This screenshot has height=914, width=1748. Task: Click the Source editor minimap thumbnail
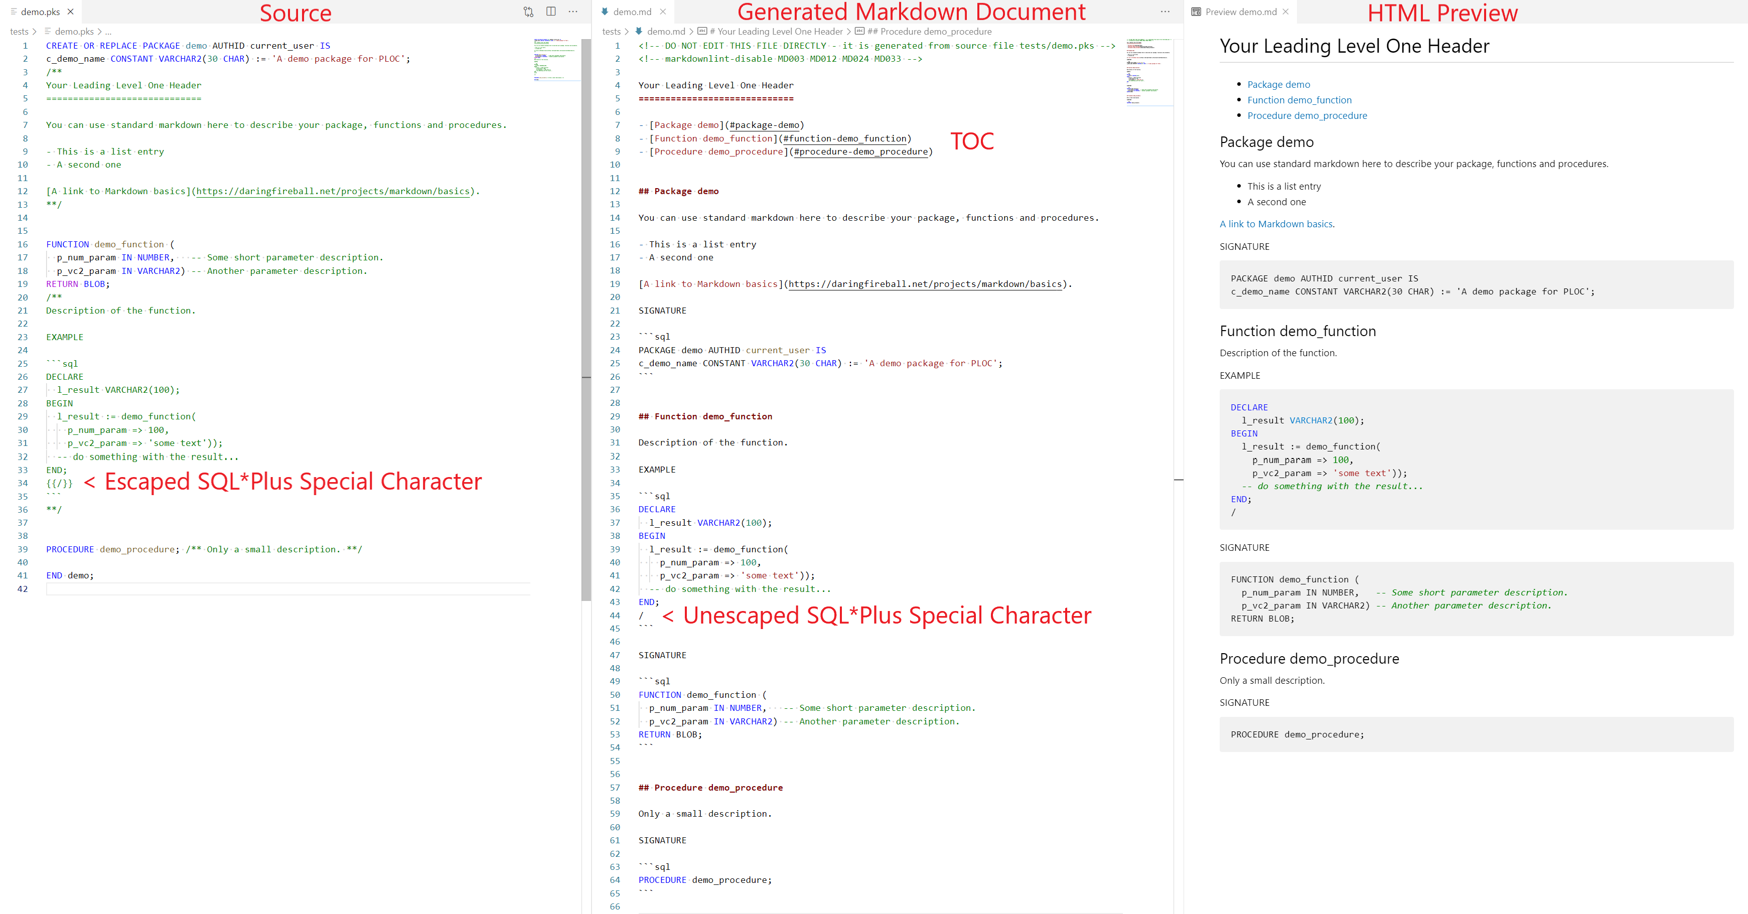pyautogui.click(x=556, y=60)
